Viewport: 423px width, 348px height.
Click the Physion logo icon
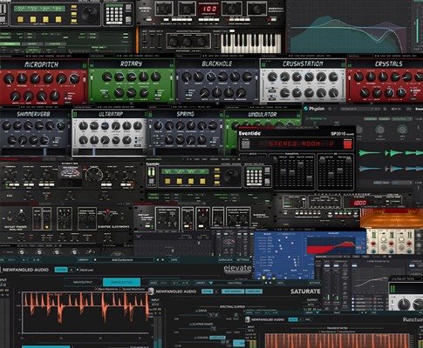pos(306,109)
